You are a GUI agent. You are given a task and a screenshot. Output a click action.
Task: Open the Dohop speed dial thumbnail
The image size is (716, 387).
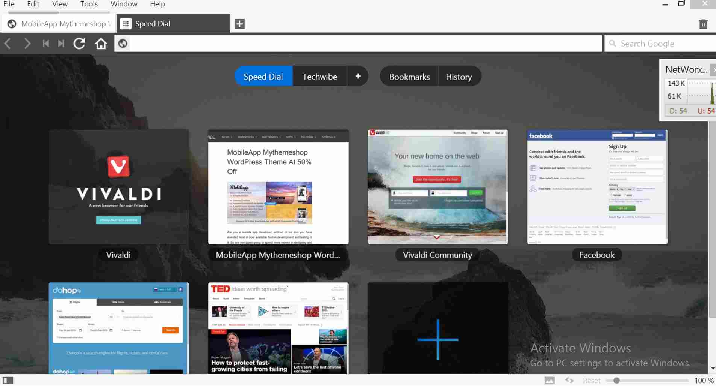coord(119,328)
